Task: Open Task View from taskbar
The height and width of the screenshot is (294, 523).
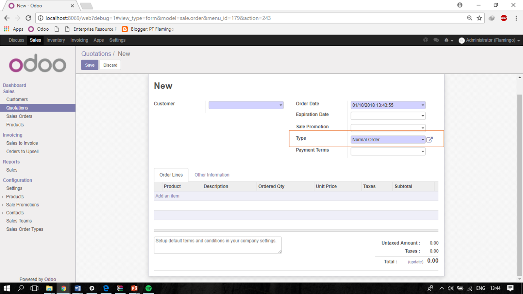Action: click(34, 288)
